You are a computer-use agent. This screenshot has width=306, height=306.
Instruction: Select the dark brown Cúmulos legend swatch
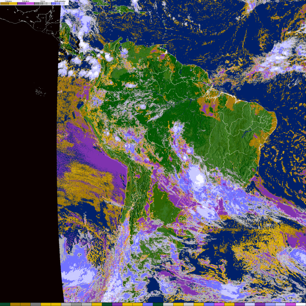pos(4,3)
